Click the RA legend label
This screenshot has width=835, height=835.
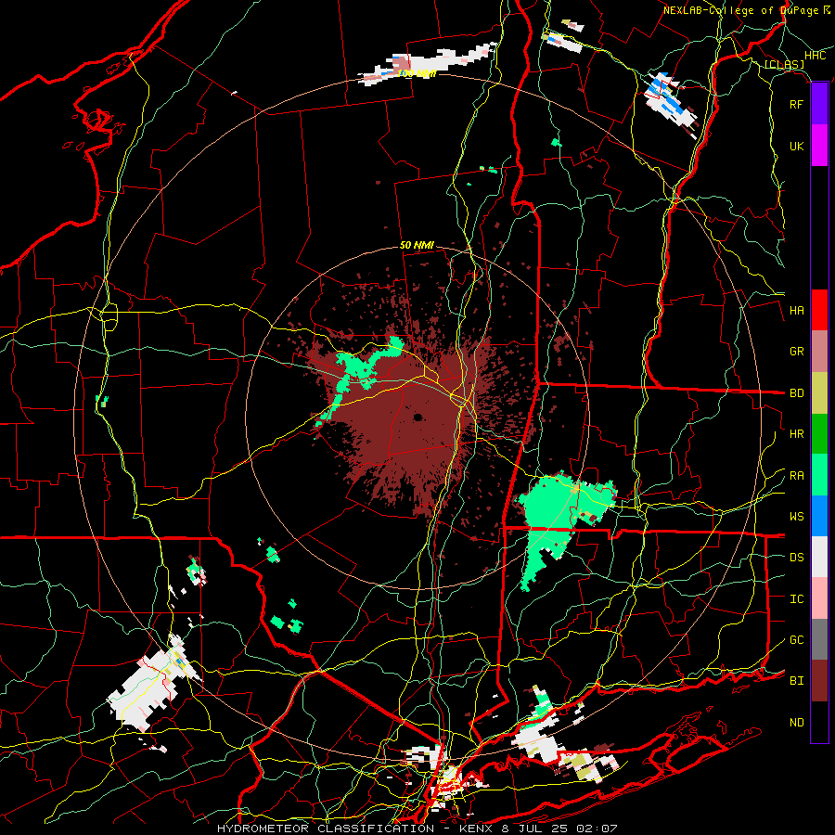point(796,476)
